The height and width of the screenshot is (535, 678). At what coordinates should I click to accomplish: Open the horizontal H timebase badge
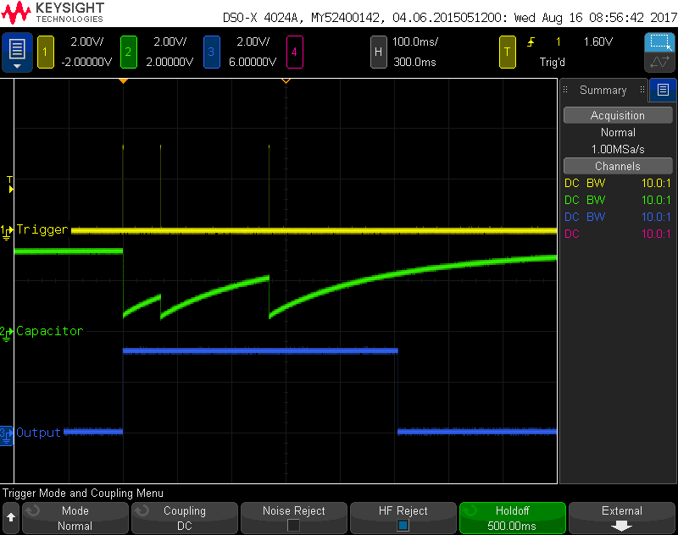pyautogui.click(x=378, y=52)
